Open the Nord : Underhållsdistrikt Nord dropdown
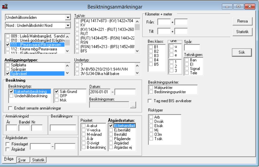Viewport: 259px width, 167px height. tap(68, 25)
